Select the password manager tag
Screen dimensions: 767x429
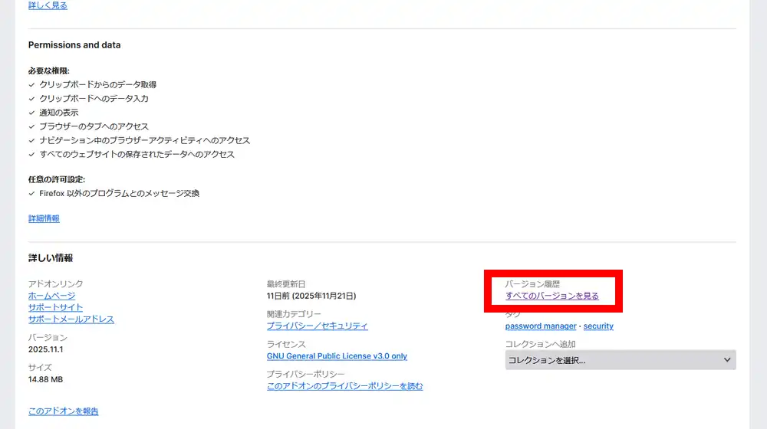(540, 326)
